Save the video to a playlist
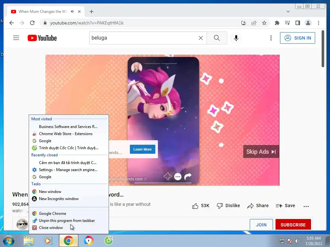Image resolution: width=330 pixels, height=247 pixels. pos(286,206)
